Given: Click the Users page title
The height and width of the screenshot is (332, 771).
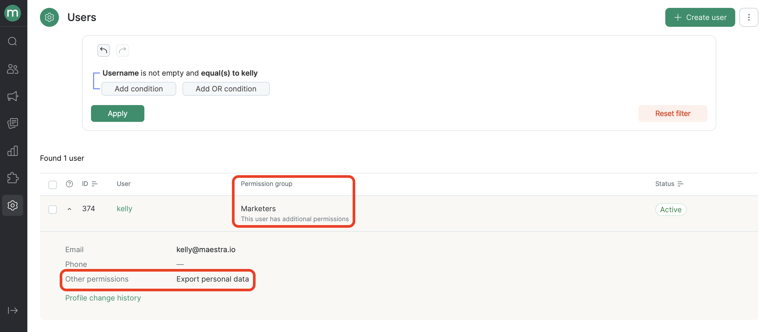Looking at the screenshot, I should point(82,17).
